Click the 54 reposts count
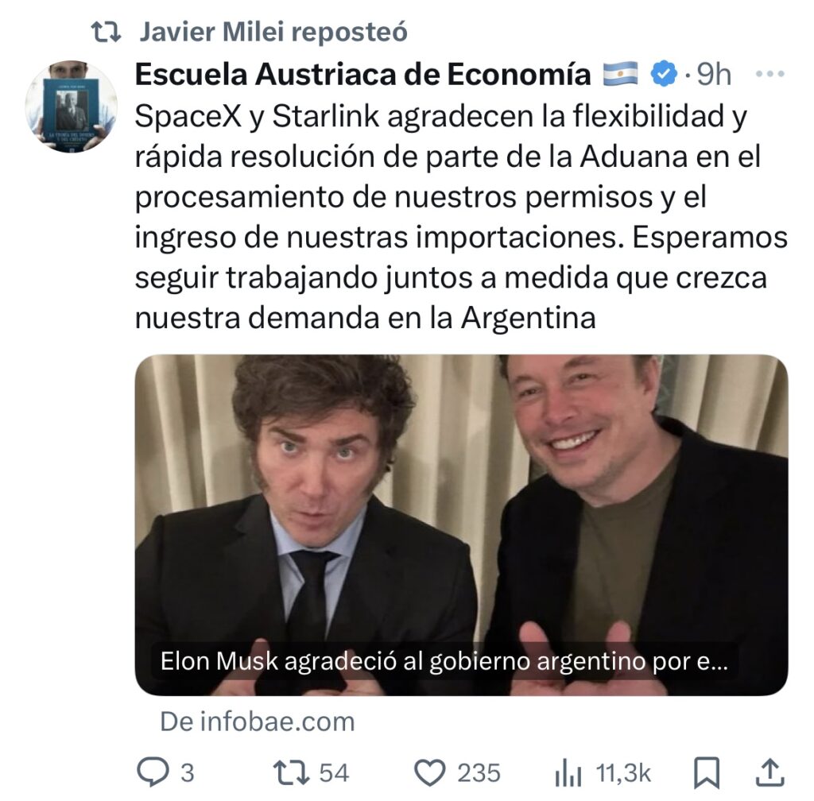The height and width of the screenshot is (801, 814). tap(334, 773)
